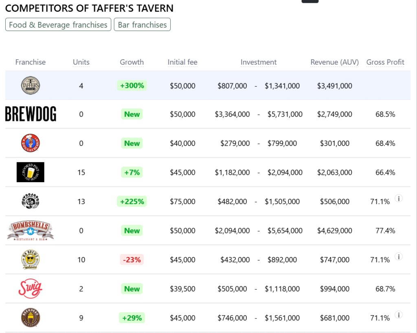Select the +29% growth badge
The height and width of the screenshot is (333, 417).
coord(132,318)
